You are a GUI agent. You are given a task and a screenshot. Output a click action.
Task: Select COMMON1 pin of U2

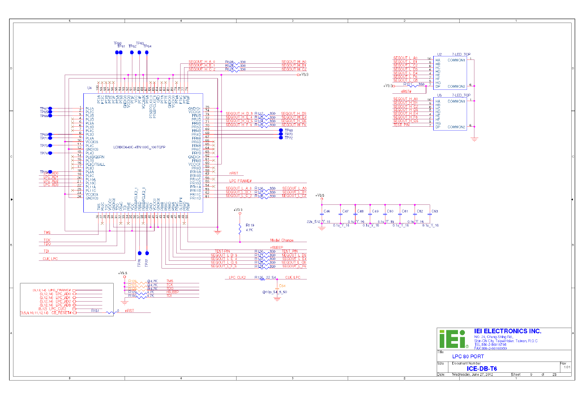tap(456, 60)
